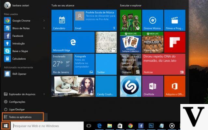Show Todos os aplicativos list
This screenshot has width=208, height=130.
point(23,117)
